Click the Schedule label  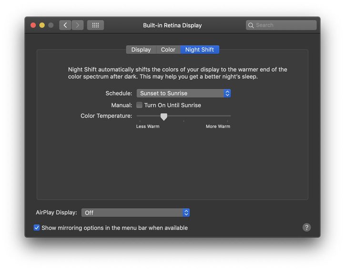pos(119,93)
